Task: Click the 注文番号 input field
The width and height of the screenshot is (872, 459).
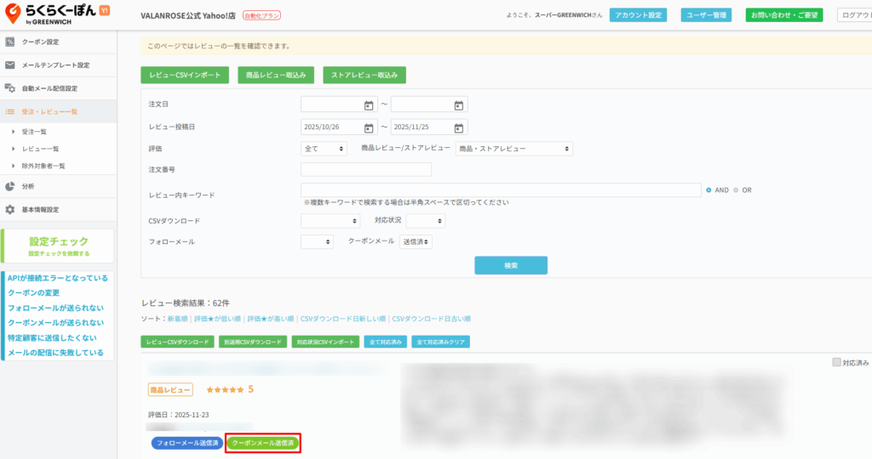Action: pos(366,170)
